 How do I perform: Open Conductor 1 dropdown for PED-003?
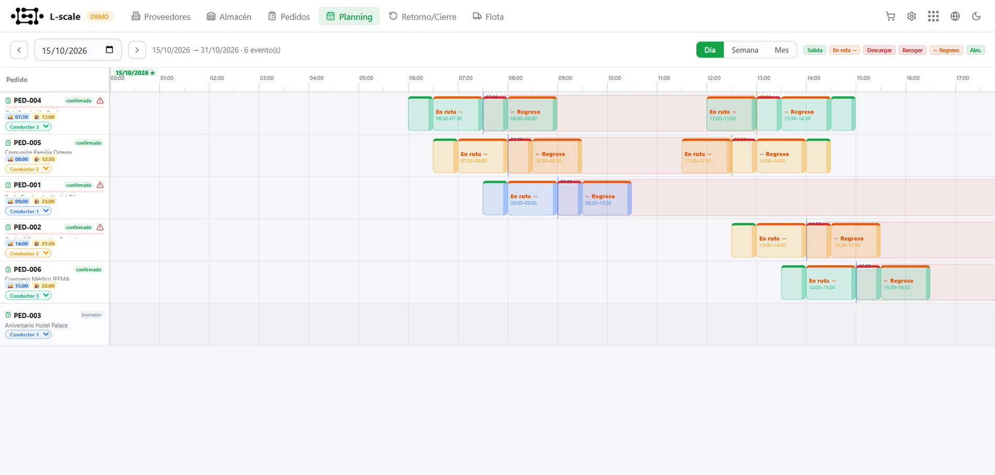tap(28, 334)
